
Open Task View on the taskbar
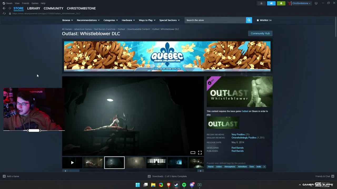pos(146,185)
